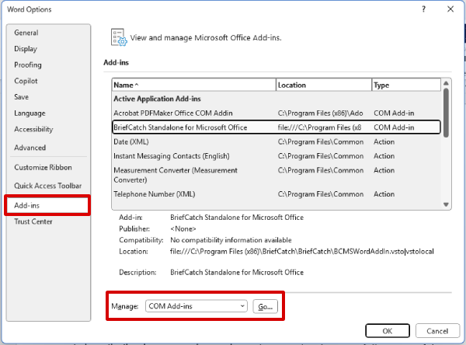The width and height of the screenshot is (466, 345).
Task: Open Quick Access Toolbar settings
Action: tap(48, 186)
